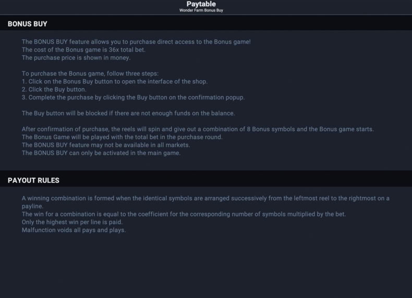Click the winning combination rule paragraph

pyautogui.click(x=205, y=202)
